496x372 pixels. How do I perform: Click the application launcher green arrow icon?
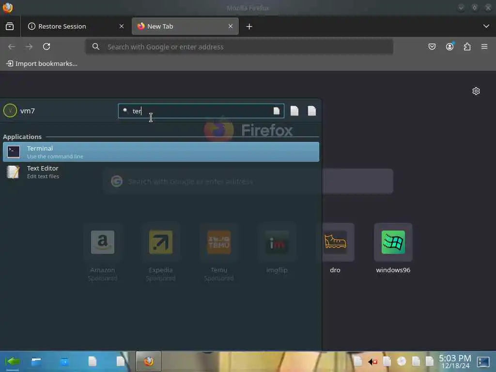pos(13,361)
